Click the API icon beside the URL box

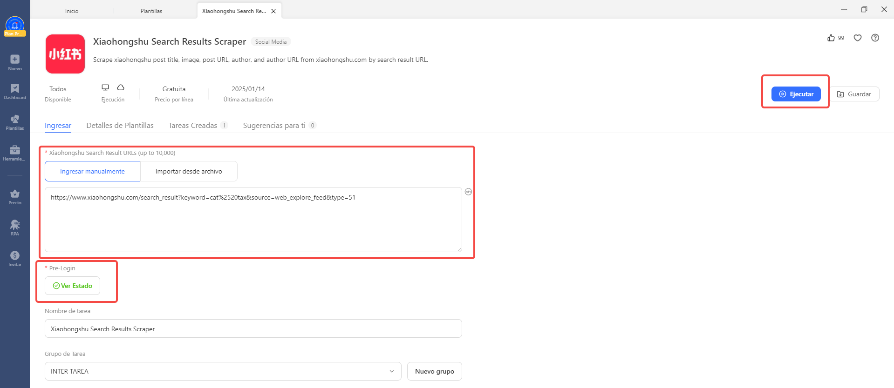coord(468,192)
